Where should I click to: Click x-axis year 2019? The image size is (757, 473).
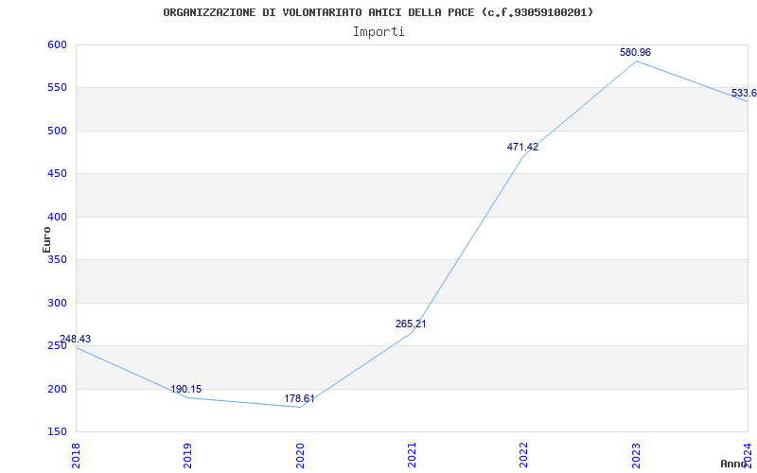[x=187, y=455]
